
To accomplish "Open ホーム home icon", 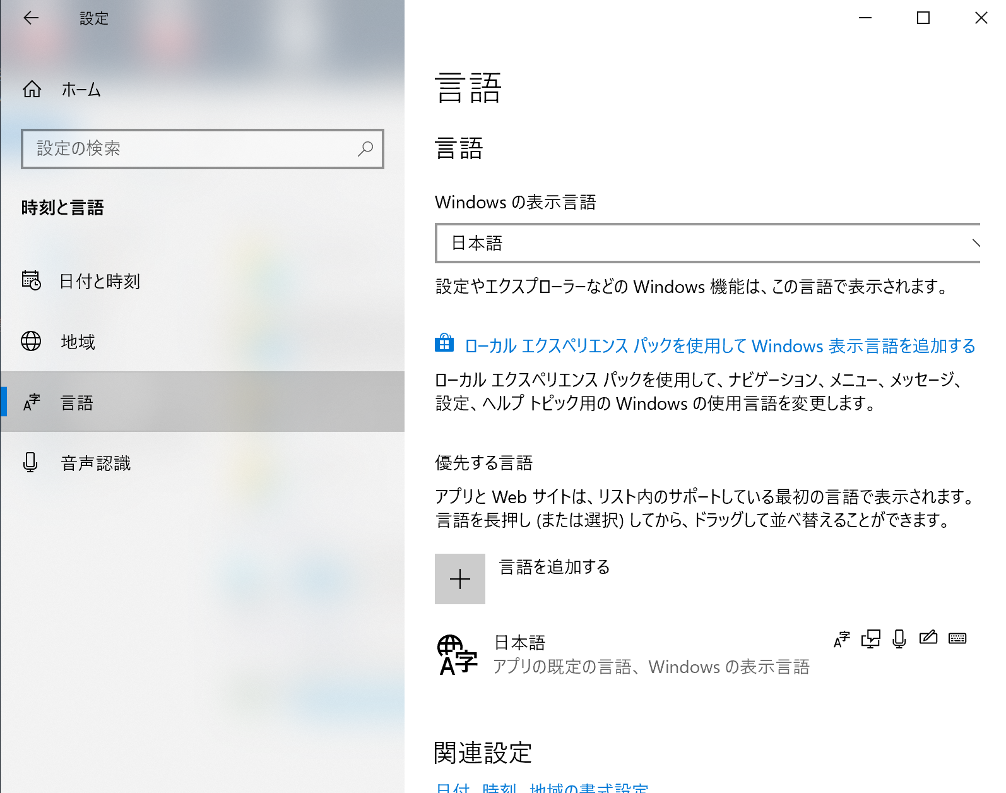I will (32, 89).
